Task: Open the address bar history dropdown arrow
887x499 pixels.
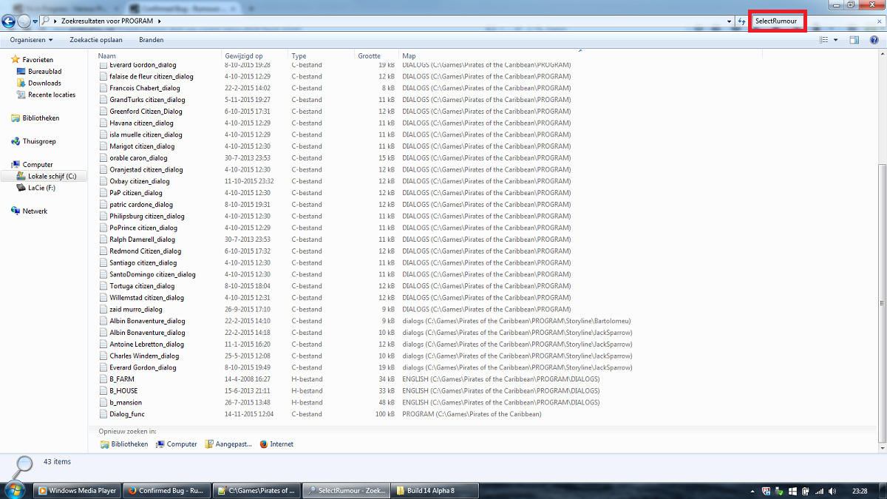Action: tap(730, 21)
